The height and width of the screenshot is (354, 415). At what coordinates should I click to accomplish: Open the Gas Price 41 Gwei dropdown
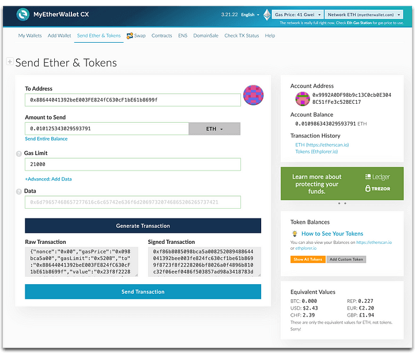tap(298, 14)
